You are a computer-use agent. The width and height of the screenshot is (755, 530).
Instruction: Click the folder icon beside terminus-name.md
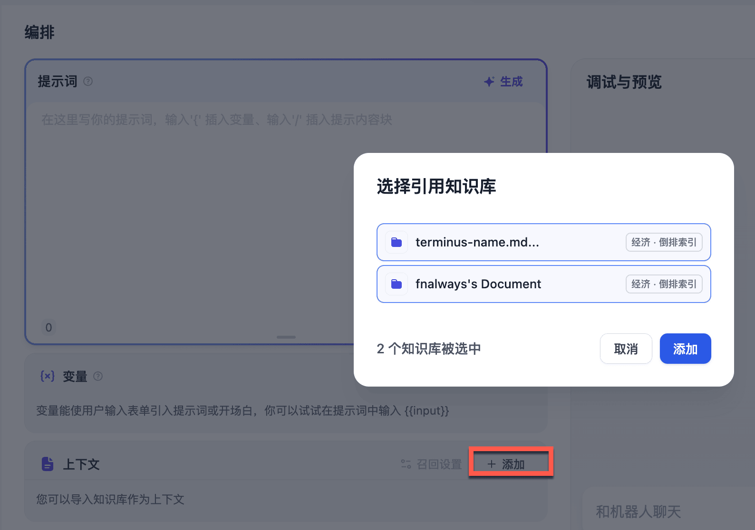(397, 243)
